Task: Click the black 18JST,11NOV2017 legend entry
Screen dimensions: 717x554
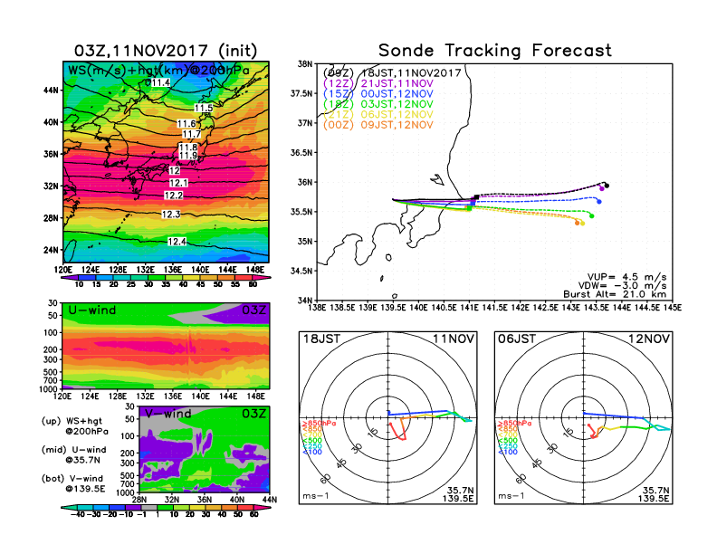Action: pos(392,72)
